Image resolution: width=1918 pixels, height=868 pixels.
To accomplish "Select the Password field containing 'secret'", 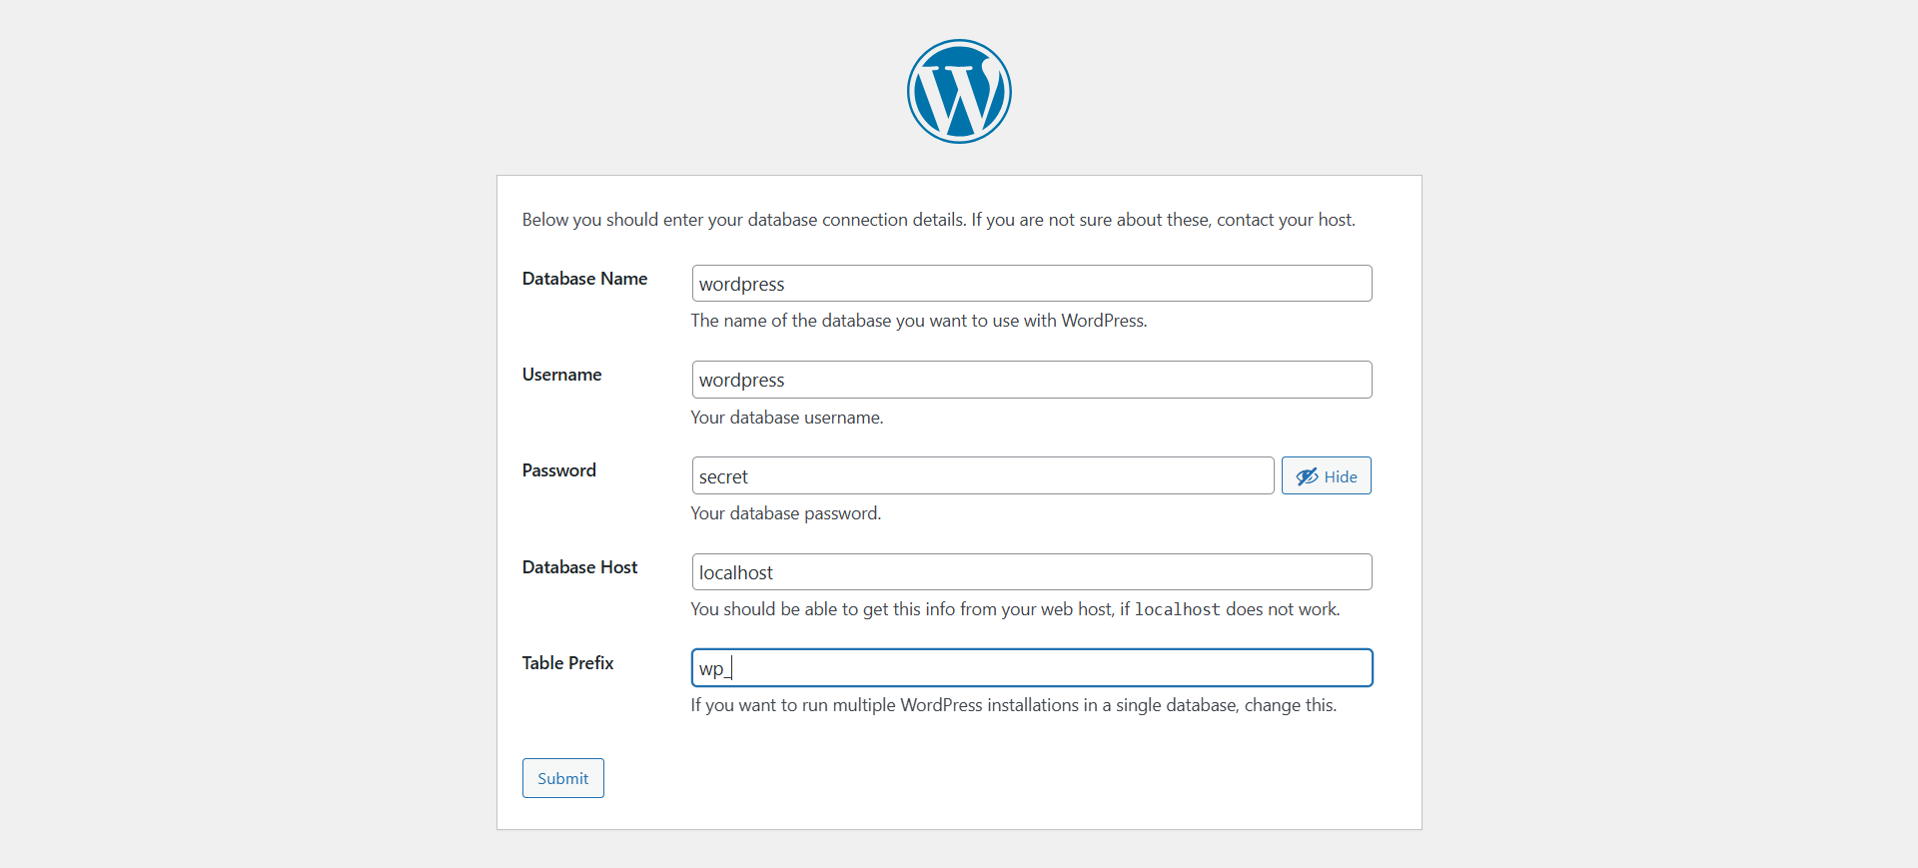I will (982, 476).
